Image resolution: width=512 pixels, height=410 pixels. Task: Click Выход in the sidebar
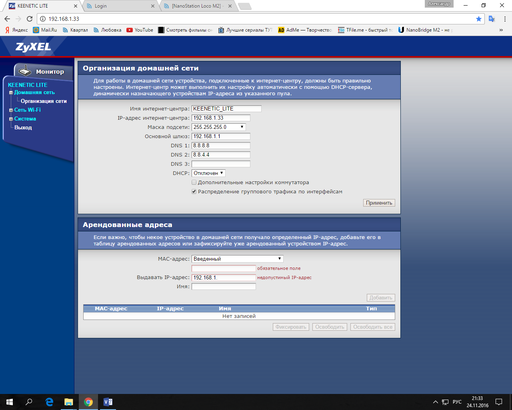(x=23, y=128)
